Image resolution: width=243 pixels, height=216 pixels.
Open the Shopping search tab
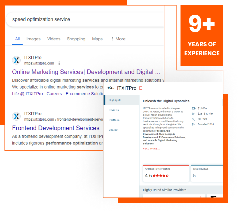76,39
